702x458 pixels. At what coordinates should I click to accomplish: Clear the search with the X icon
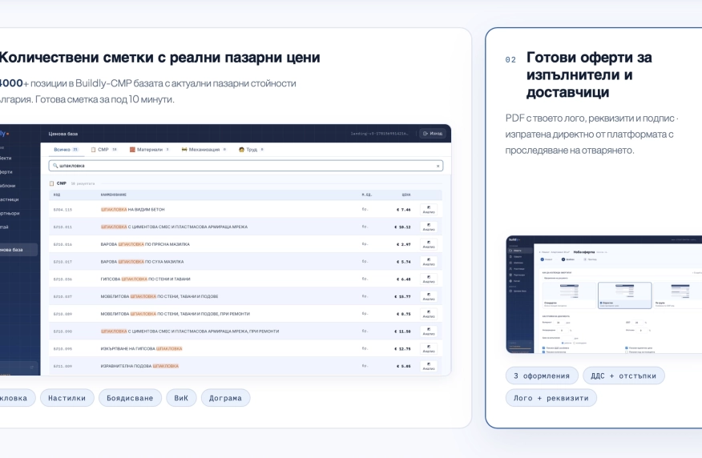[x=438, y=166]
